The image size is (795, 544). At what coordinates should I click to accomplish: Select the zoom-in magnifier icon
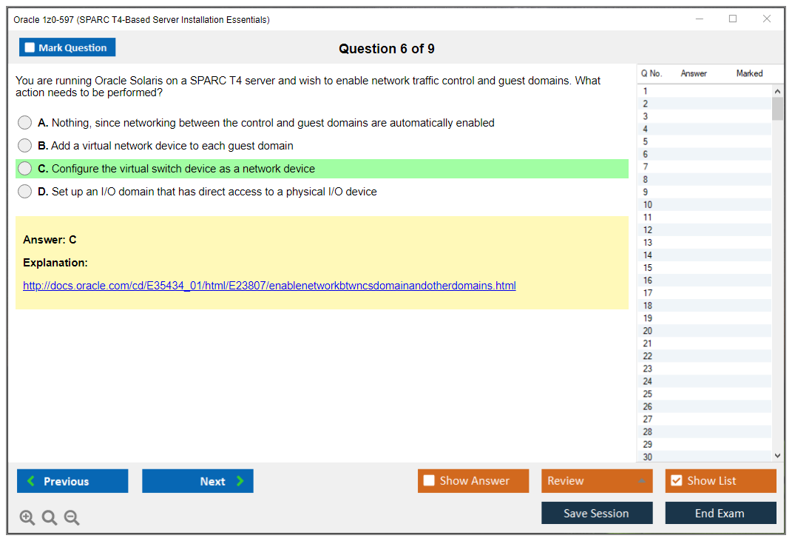click(x=27, y=517)
